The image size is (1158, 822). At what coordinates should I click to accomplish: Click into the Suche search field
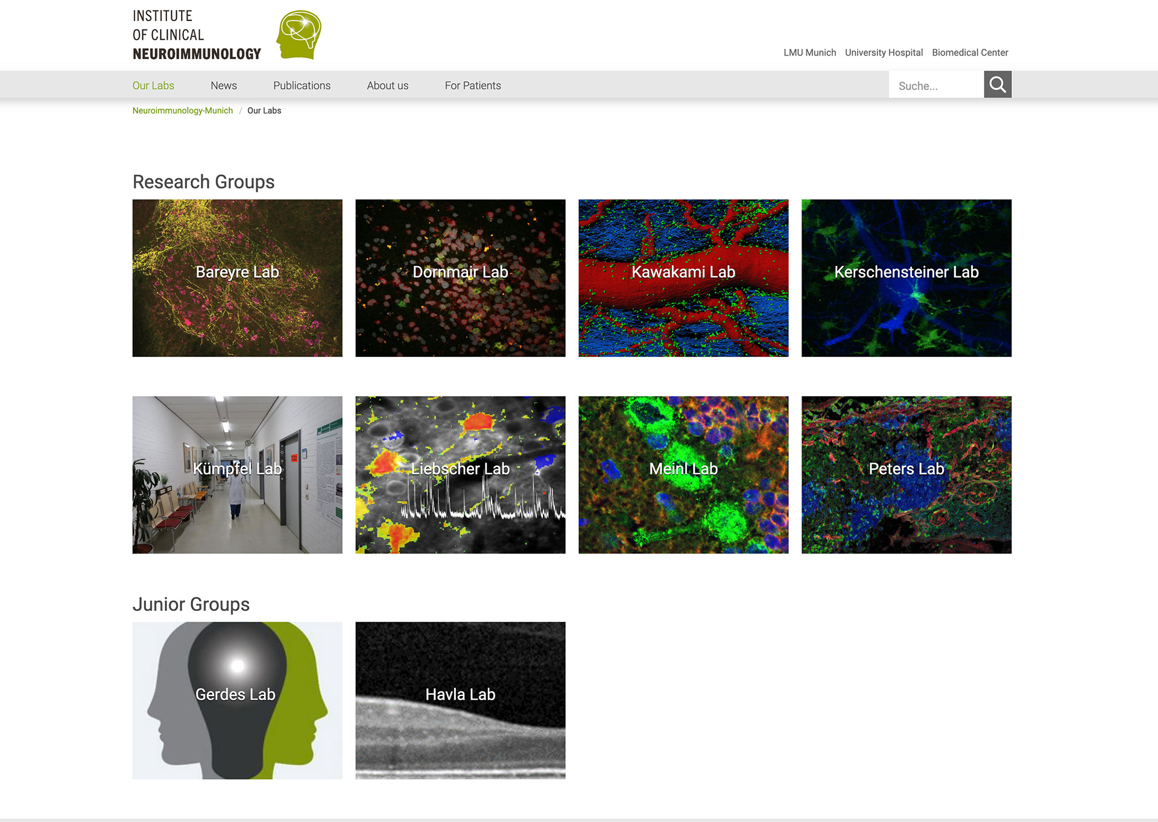pyautogui.click(x=936, y=85)
